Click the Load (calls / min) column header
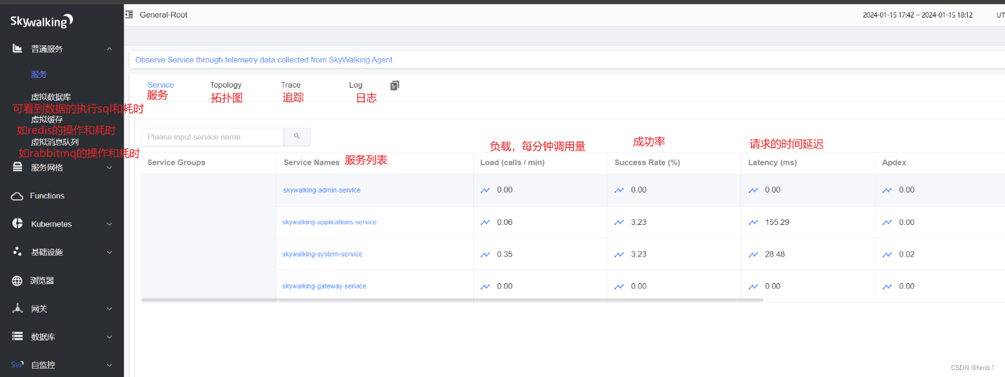The width and height of the screenshot is (1005, 377). pyautogui.click(x=512, y=163)
